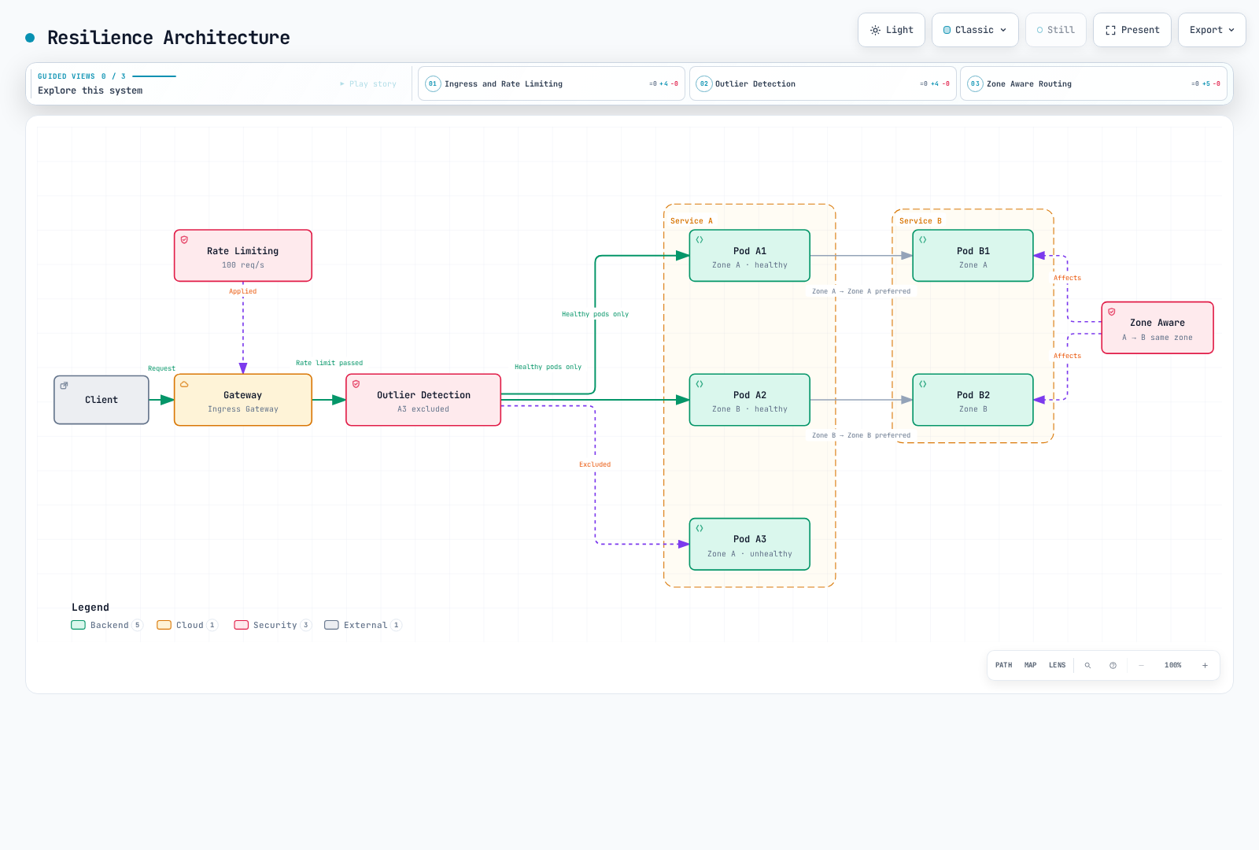Toggle MAP mode in canvas toolbar
Screen dimensions: 1259x850
point(1030,665)
